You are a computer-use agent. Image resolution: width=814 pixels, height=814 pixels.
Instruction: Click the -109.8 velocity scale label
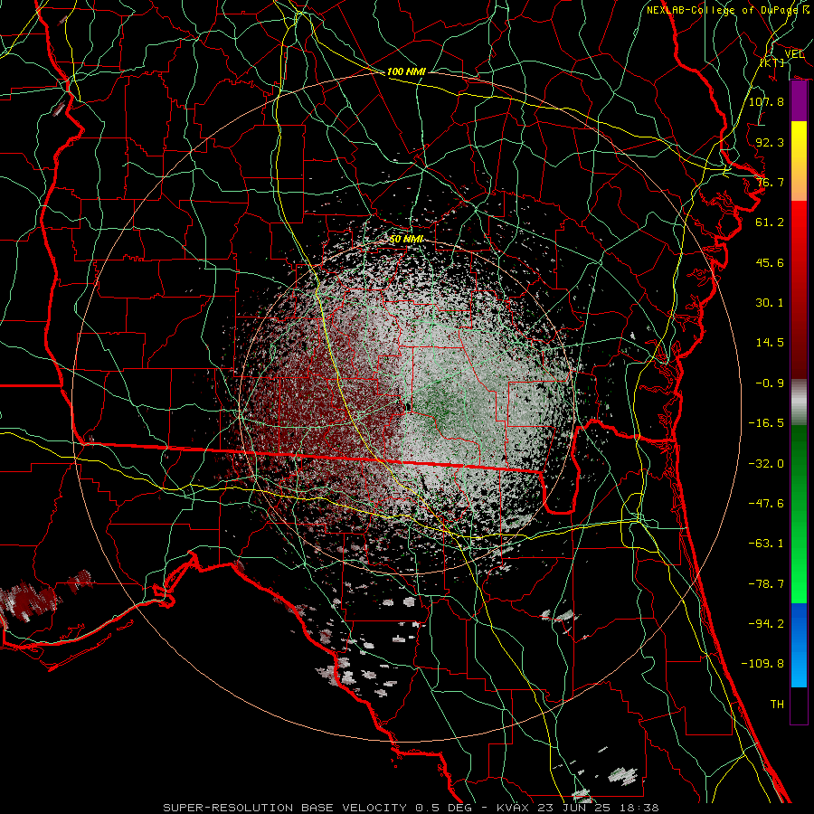click(762, 664)
